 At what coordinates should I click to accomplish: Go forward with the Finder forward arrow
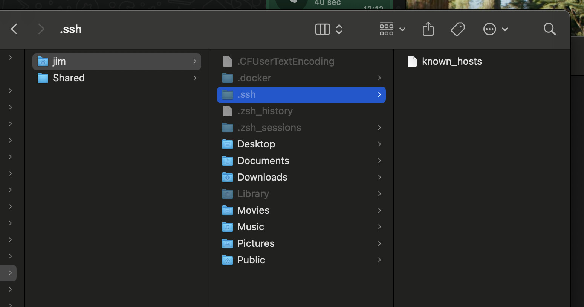tap(41, 29)
